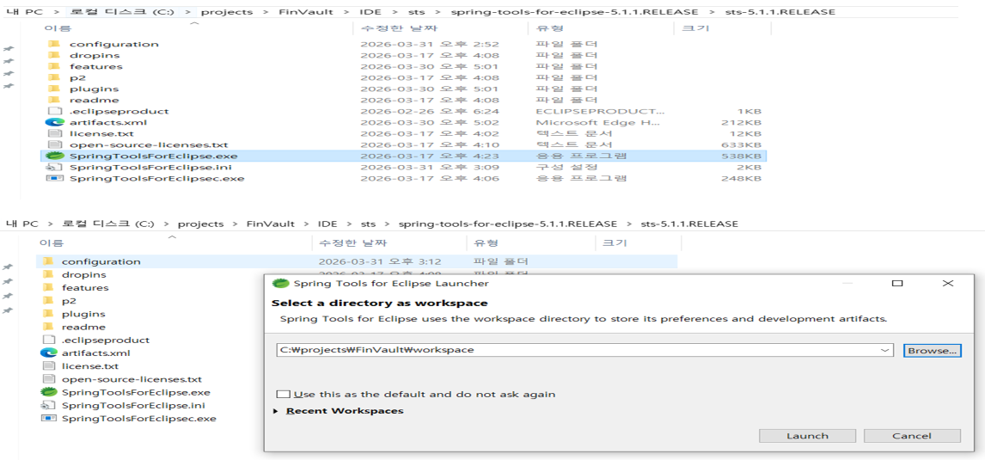Open chevron after '내 PC' in bottom window address bar
The height and width of the screenshot is (460, 985).
coord(50,224)
